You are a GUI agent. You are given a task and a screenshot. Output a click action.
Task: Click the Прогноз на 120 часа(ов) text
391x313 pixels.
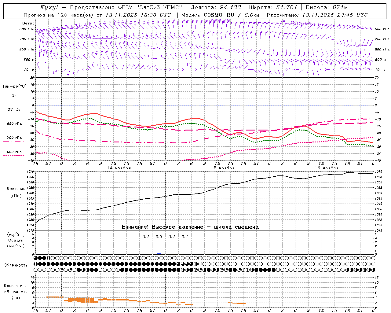59,15
